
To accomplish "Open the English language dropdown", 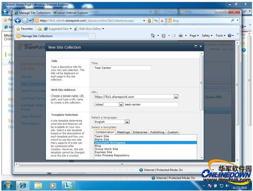I will pyautogui.click(x=127, y=122).
